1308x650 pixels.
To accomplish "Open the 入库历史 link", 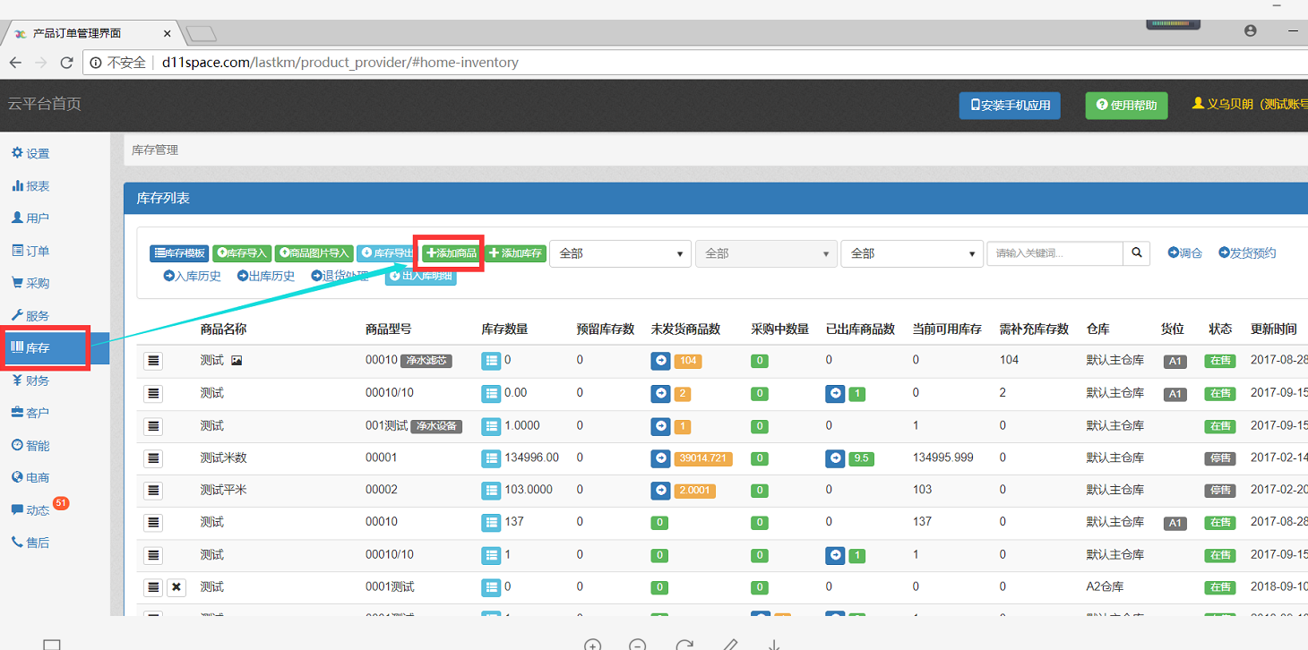I will click(x=192, y=276).
